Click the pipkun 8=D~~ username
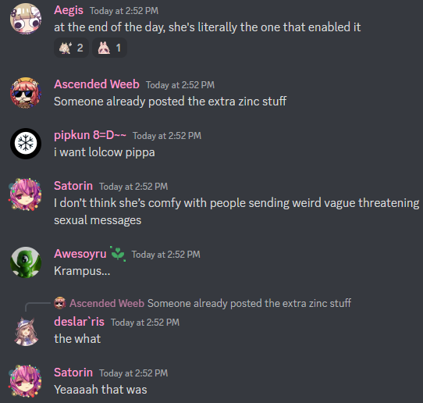The image size is (423, 403). (90, 135)
